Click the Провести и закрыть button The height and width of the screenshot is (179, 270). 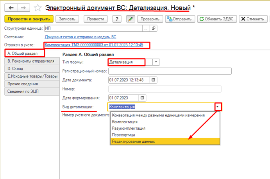tap(29, 19)
